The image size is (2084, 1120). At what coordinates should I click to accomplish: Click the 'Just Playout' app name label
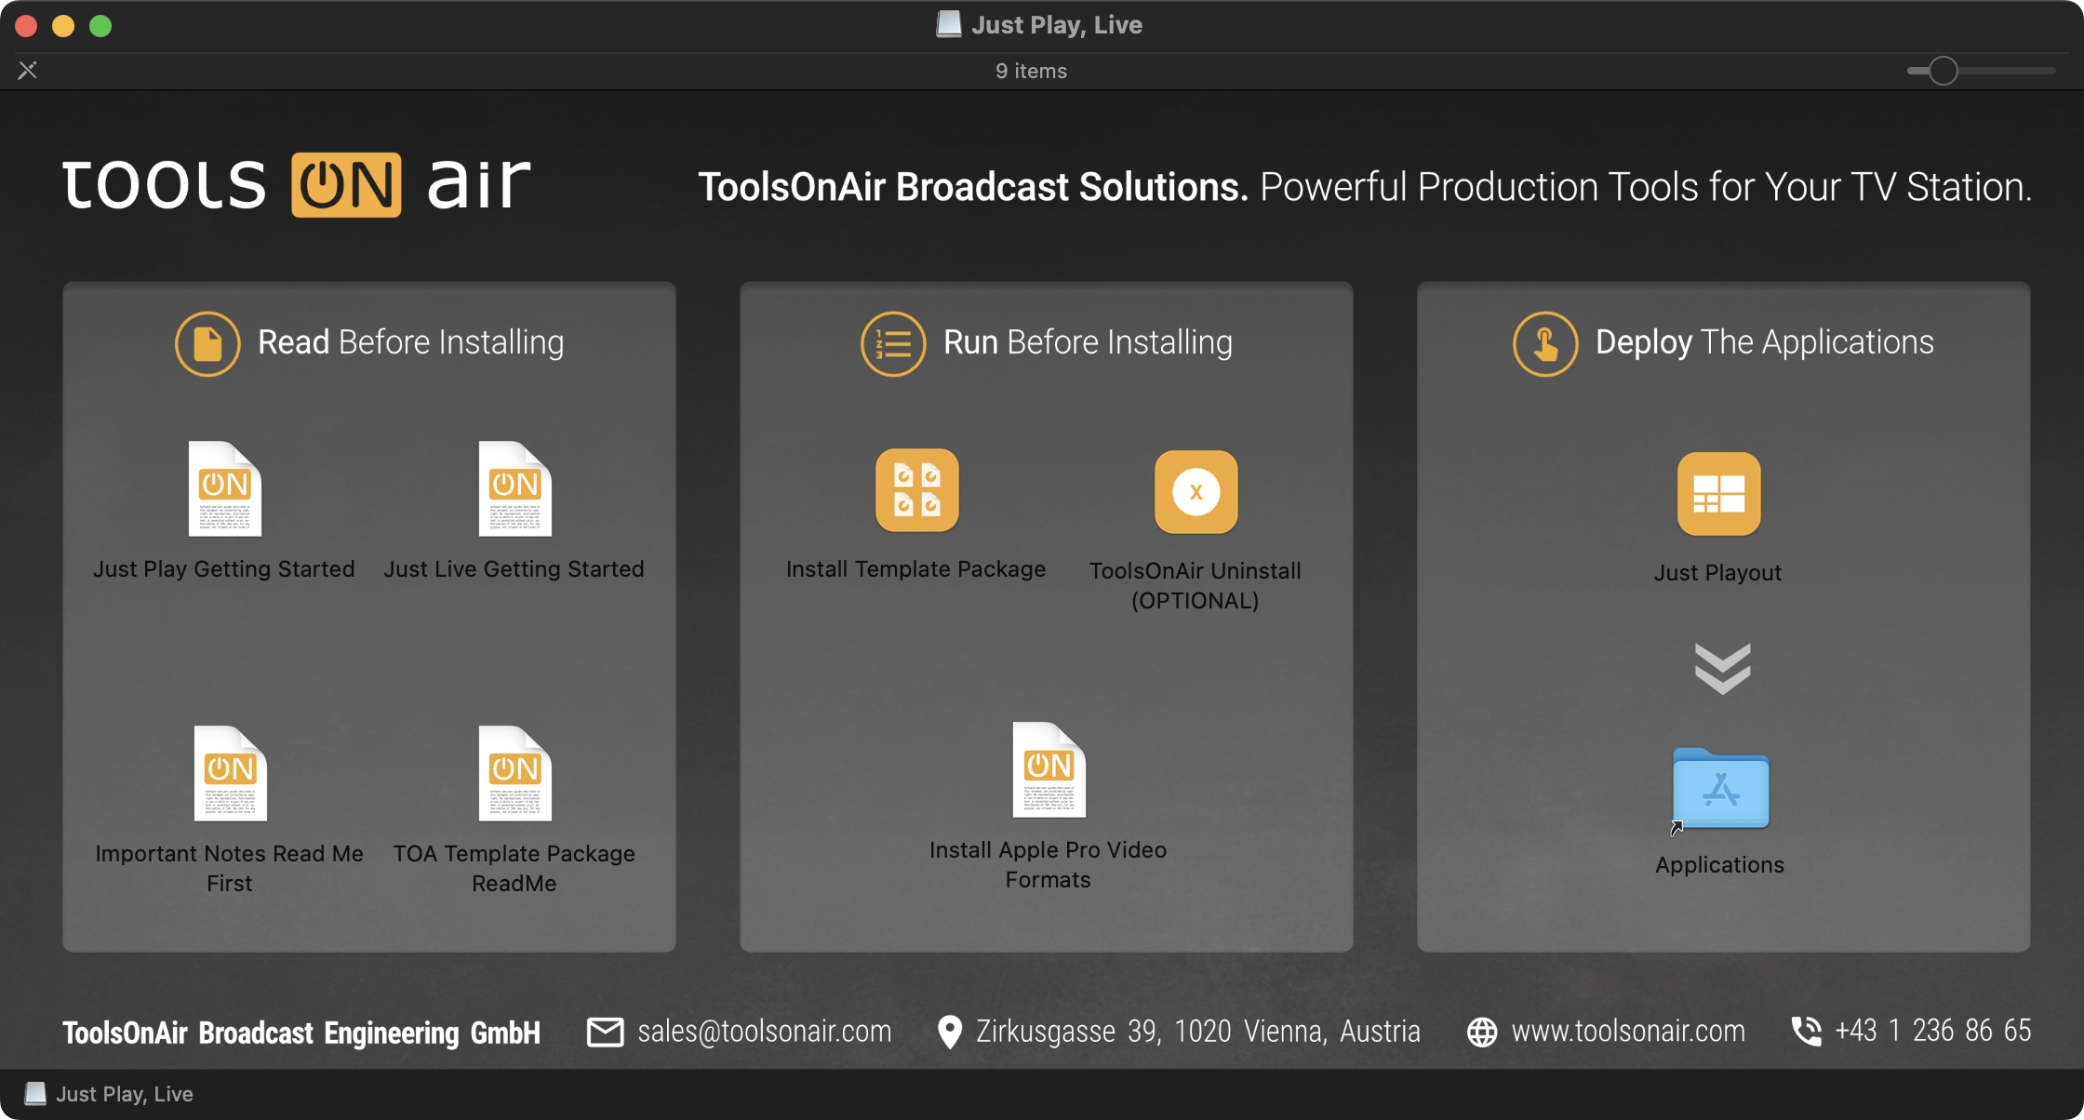click(1718, 573)
